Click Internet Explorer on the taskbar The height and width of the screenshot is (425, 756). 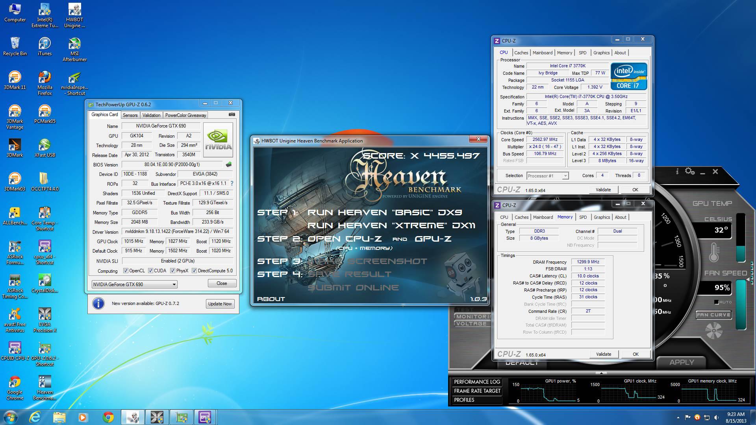(35, 417)
